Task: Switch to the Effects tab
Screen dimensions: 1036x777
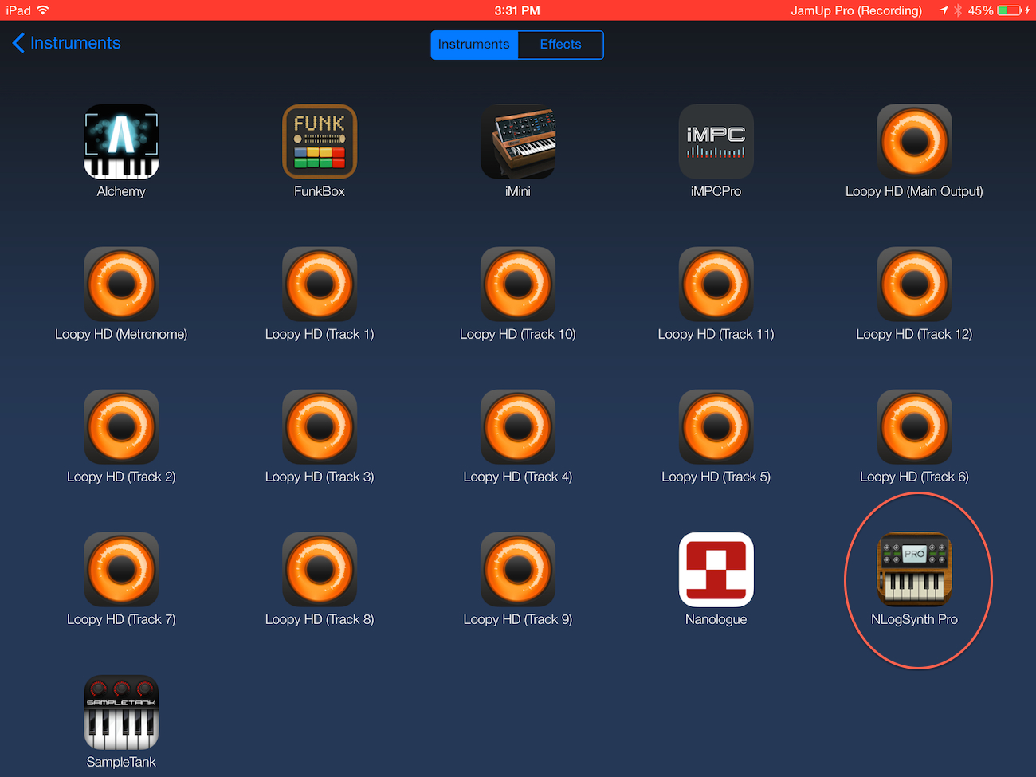Action: click(x=561, y=45)
